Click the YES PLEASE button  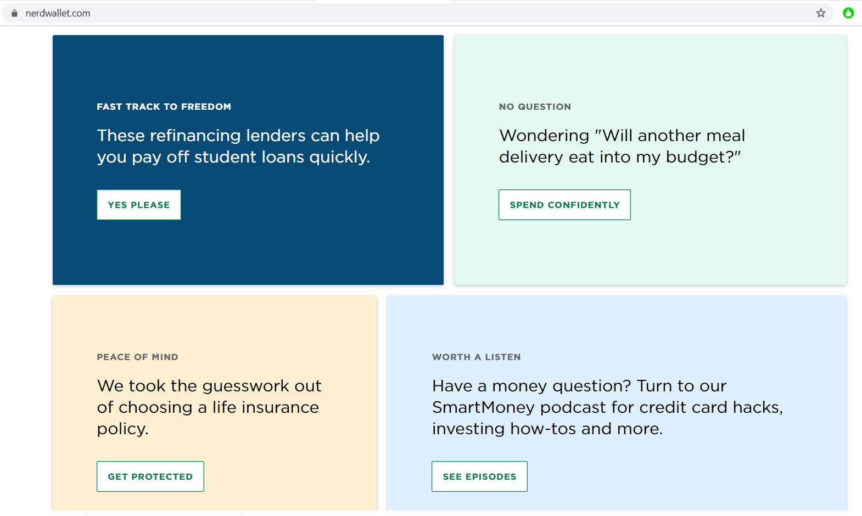[139, 205]
